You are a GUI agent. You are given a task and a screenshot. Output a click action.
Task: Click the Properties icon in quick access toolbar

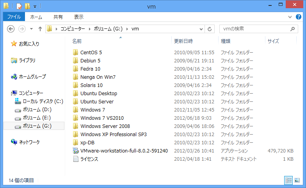click(19, 6)
